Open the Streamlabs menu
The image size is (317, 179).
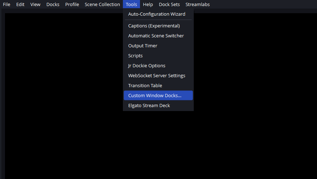(x=197, y=5)
